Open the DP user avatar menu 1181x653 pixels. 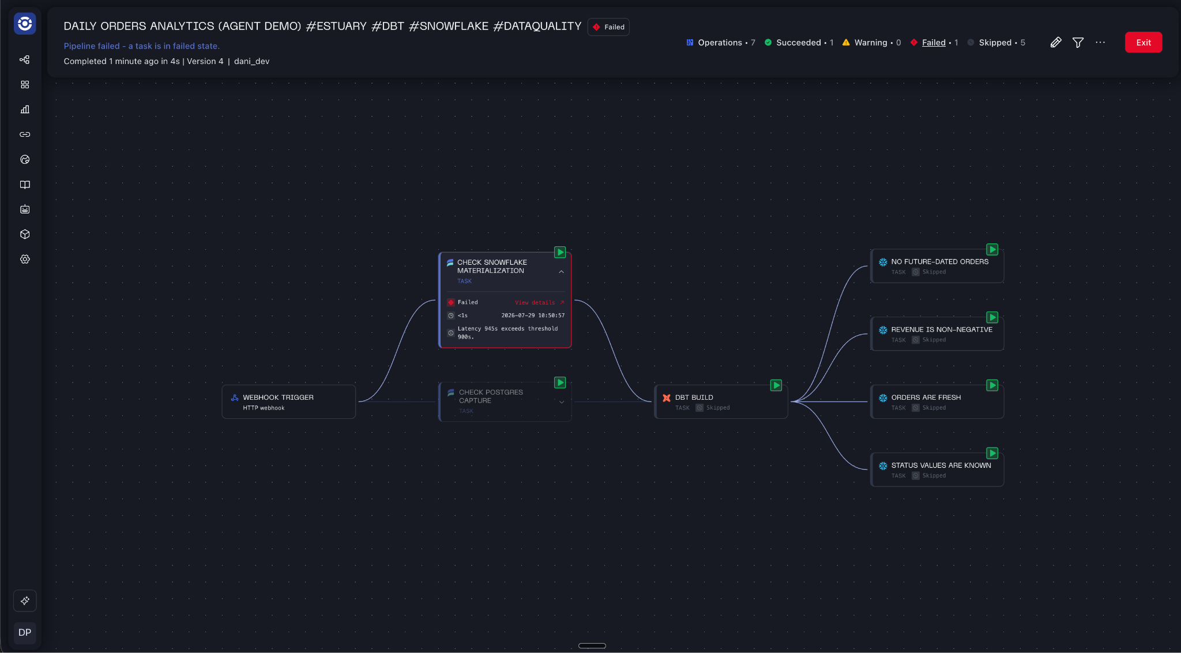(x=25, y=633)
